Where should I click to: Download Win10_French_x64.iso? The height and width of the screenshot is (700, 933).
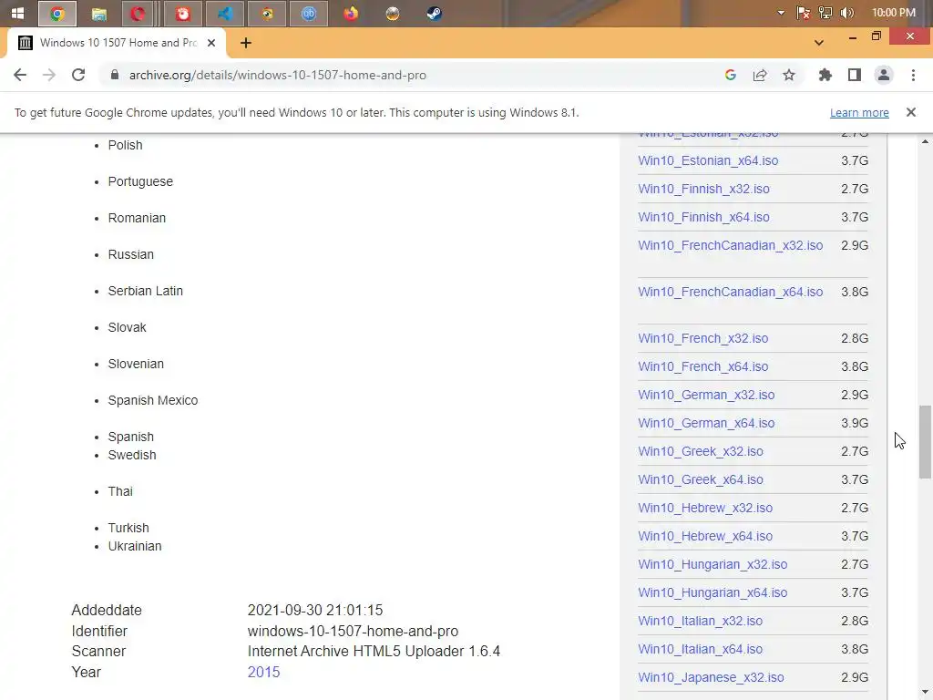702,366
